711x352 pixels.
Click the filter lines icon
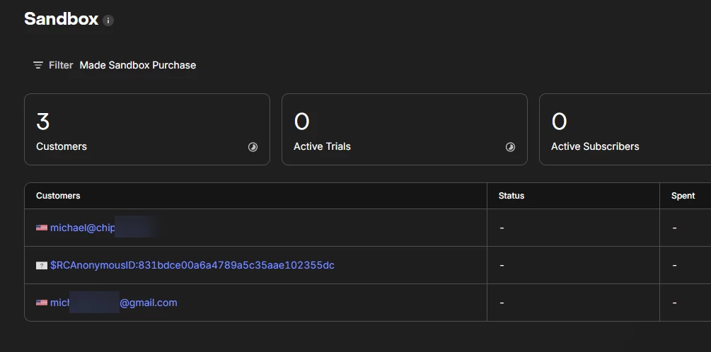tap(38, 65)
